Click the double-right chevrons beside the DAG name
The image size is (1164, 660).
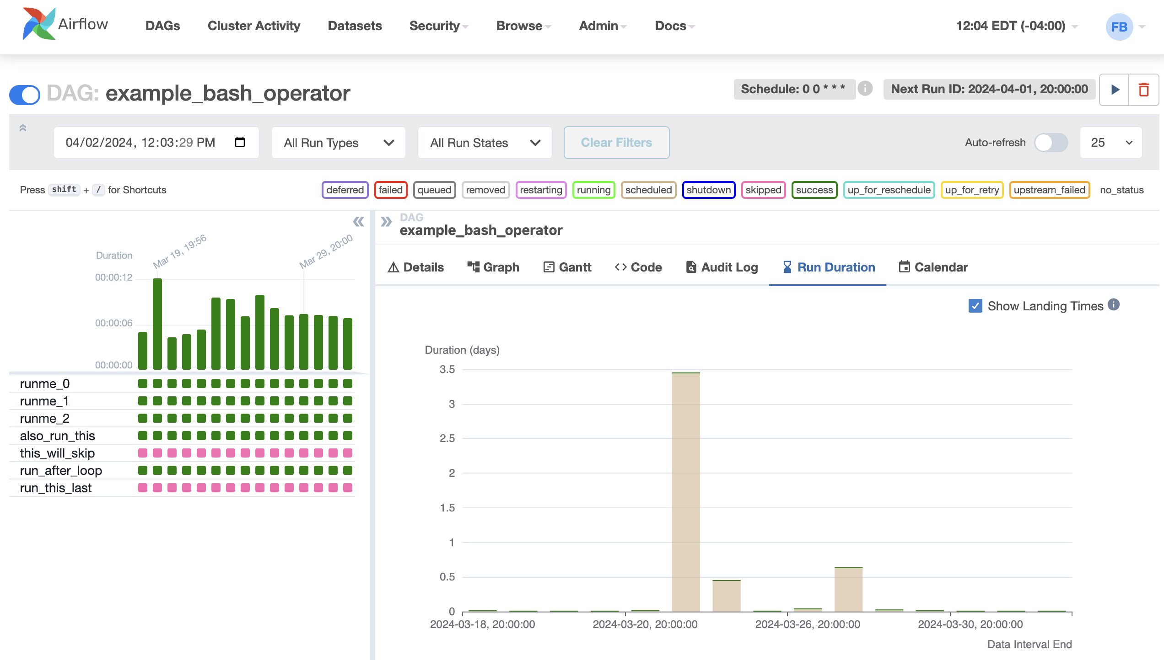pos(387,222)
